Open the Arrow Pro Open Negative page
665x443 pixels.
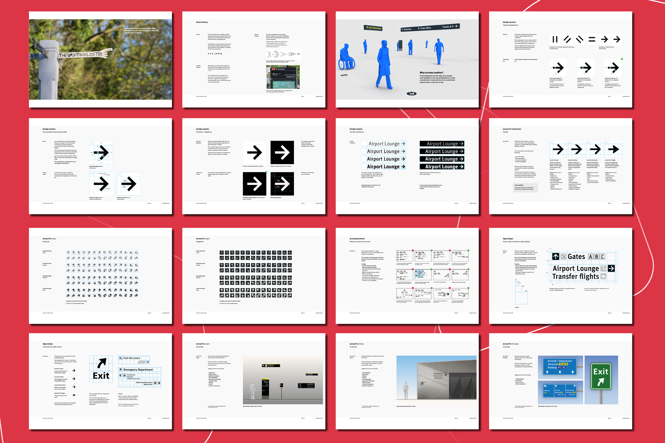tap(254, 276)
